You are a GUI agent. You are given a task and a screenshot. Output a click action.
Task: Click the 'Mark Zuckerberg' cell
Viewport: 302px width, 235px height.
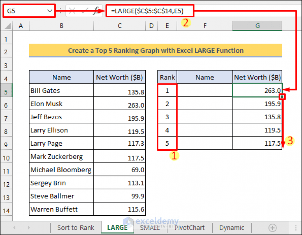pyautogui.click(x=61, y=156)
